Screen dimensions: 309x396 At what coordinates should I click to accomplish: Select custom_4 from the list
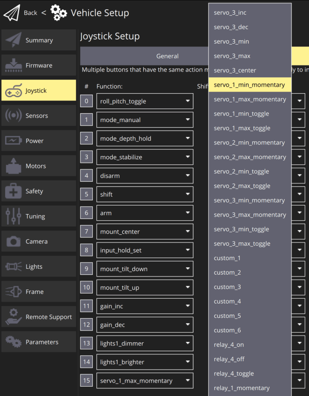tap(250, 301)
